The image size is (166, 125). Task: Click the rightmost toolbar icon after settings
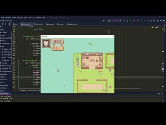click(164, 21)
